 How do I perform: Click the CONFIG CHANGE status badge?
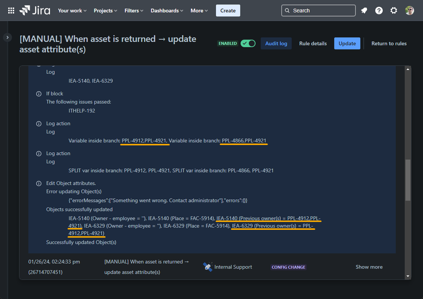click(x=288, y=267)
